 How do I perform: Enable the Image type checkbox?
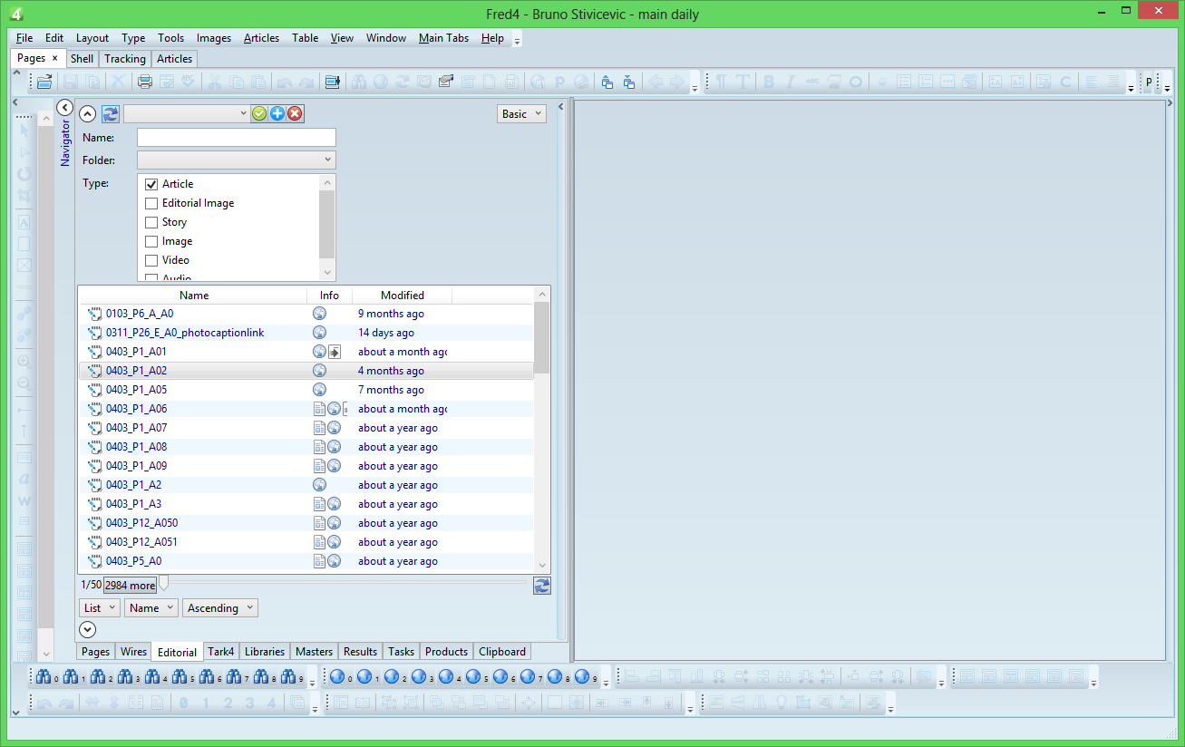151,241
